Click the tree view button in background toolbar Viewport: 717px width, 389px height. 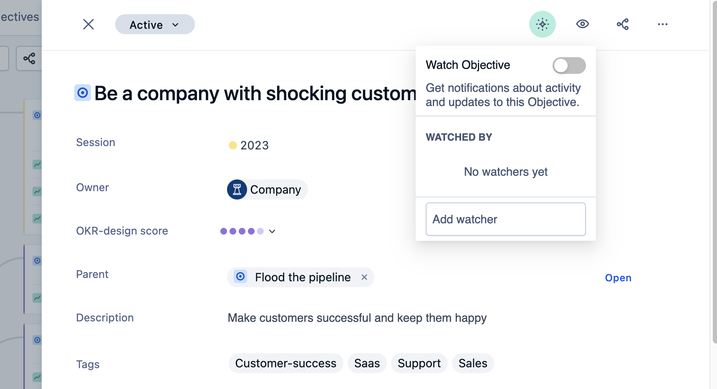point(29,58)
